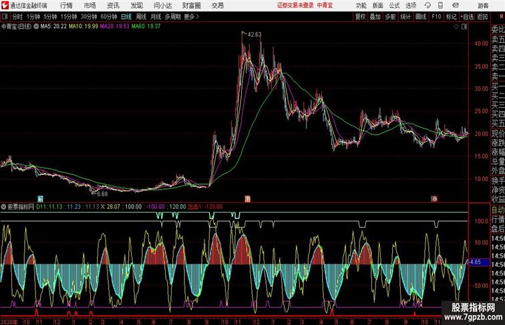Viewport: 505px width, 325px height.
Task: Open the 问小达 menu
Action: click(x=162, y=5)
